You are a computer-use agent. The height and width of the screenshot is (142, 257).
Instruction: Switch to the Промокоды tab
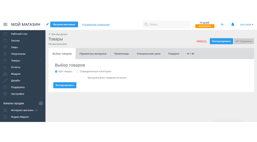122,53
